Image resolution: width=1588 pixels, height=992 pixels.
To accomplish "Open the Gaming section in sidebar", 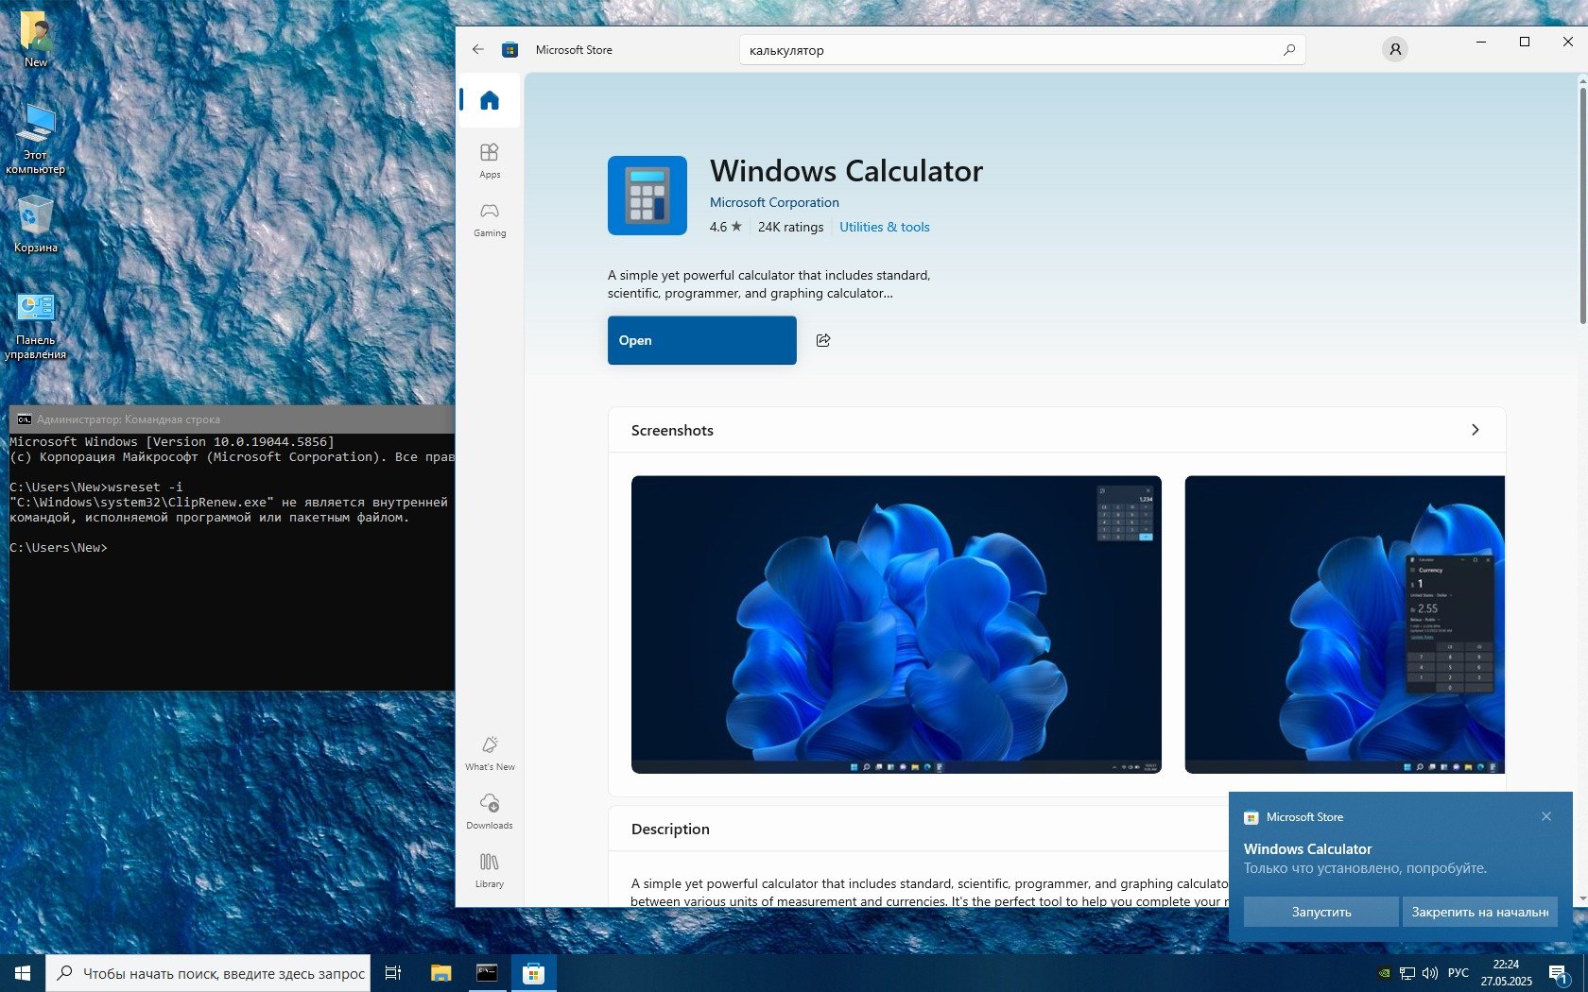I will point(489,218).
